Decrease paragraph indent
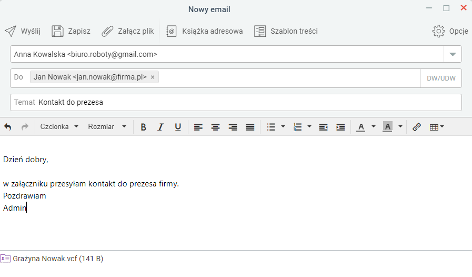The width and height of the screenshot is (472, 277). click(x=323, y=127)
